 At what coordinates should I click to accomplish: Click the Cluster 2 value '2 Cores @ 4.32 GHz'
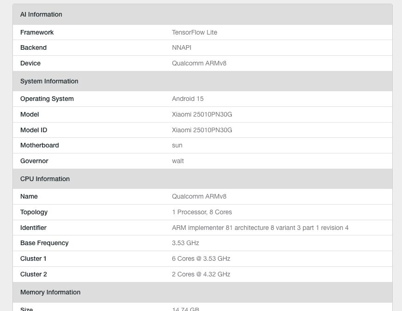click(201, 274)
